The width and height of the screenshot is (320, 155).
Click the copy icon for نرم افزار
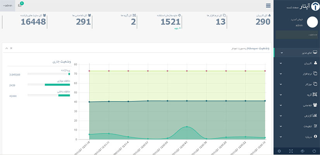[x=315, y=74]
